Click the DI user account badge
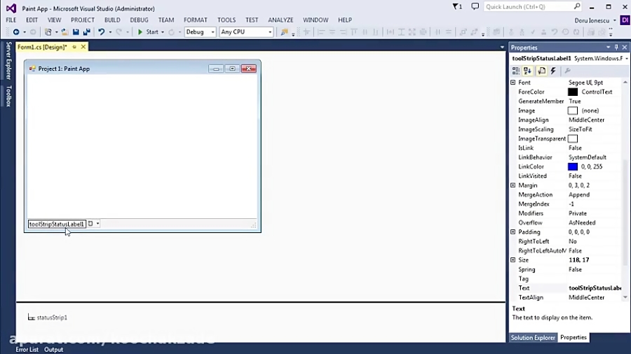Image resolution: width=631 pixels, height=354 pixels. [625, 20]
